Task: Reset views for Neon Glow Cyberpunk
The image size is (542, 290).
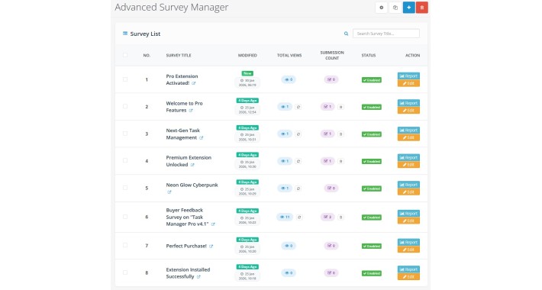Action: [298, 188]
